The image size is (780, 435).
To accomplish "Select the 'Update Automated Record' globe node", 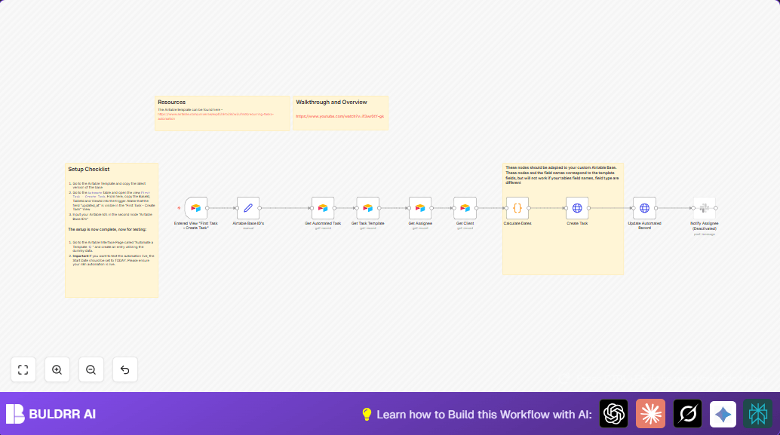I will pos(644,208).
